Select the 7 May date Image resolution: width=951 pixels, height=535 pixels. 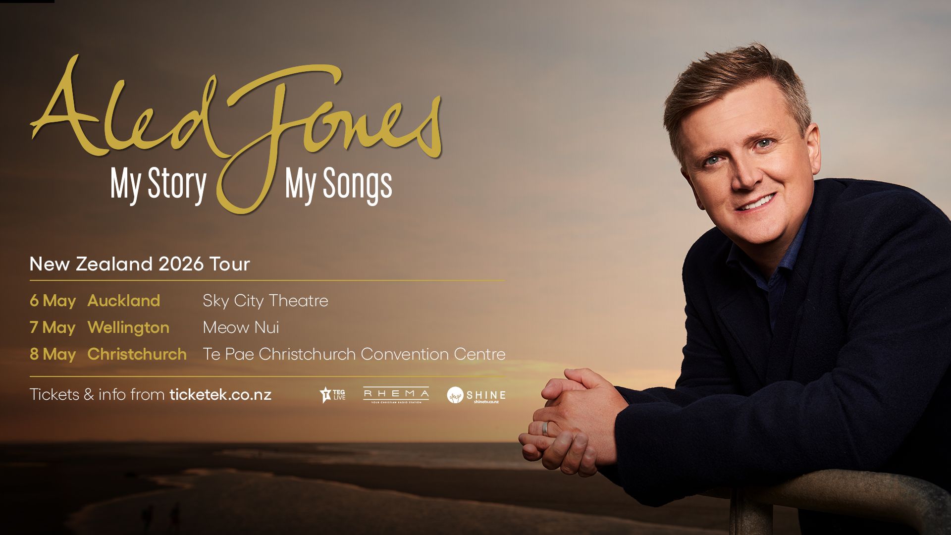coord(53,327)
